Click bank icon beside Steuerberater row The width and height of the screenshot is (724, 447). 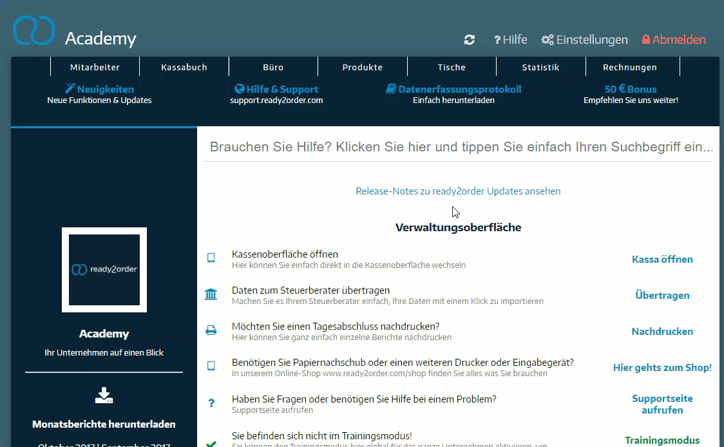pyautogui.click(x=211, y=294)
